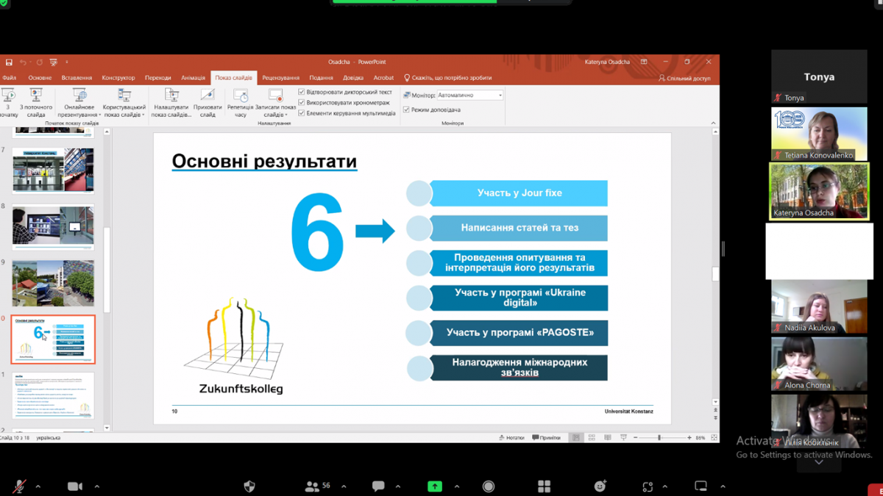Open the Zoom chat panel
This screenshot has width=883, height=496.
(378, 486)
